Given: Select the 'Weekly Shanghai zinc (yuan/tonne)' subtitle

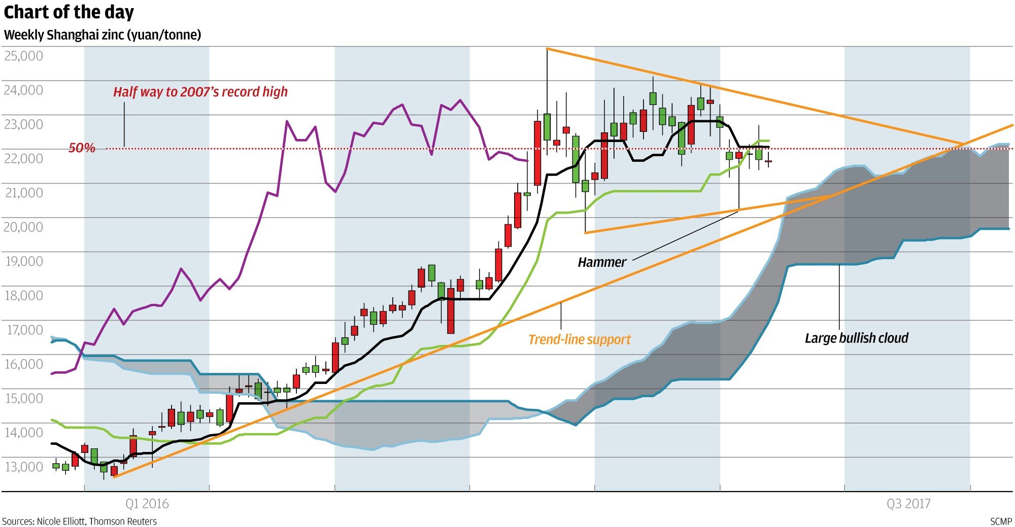Looking at the screenshot, I should tap(103, 35).
